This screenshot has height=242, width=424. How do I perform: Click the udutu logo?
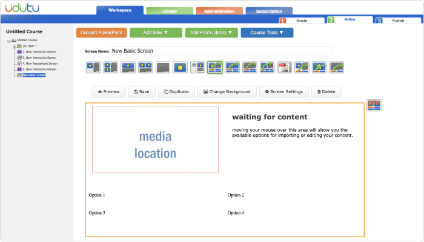coord(22,8)
